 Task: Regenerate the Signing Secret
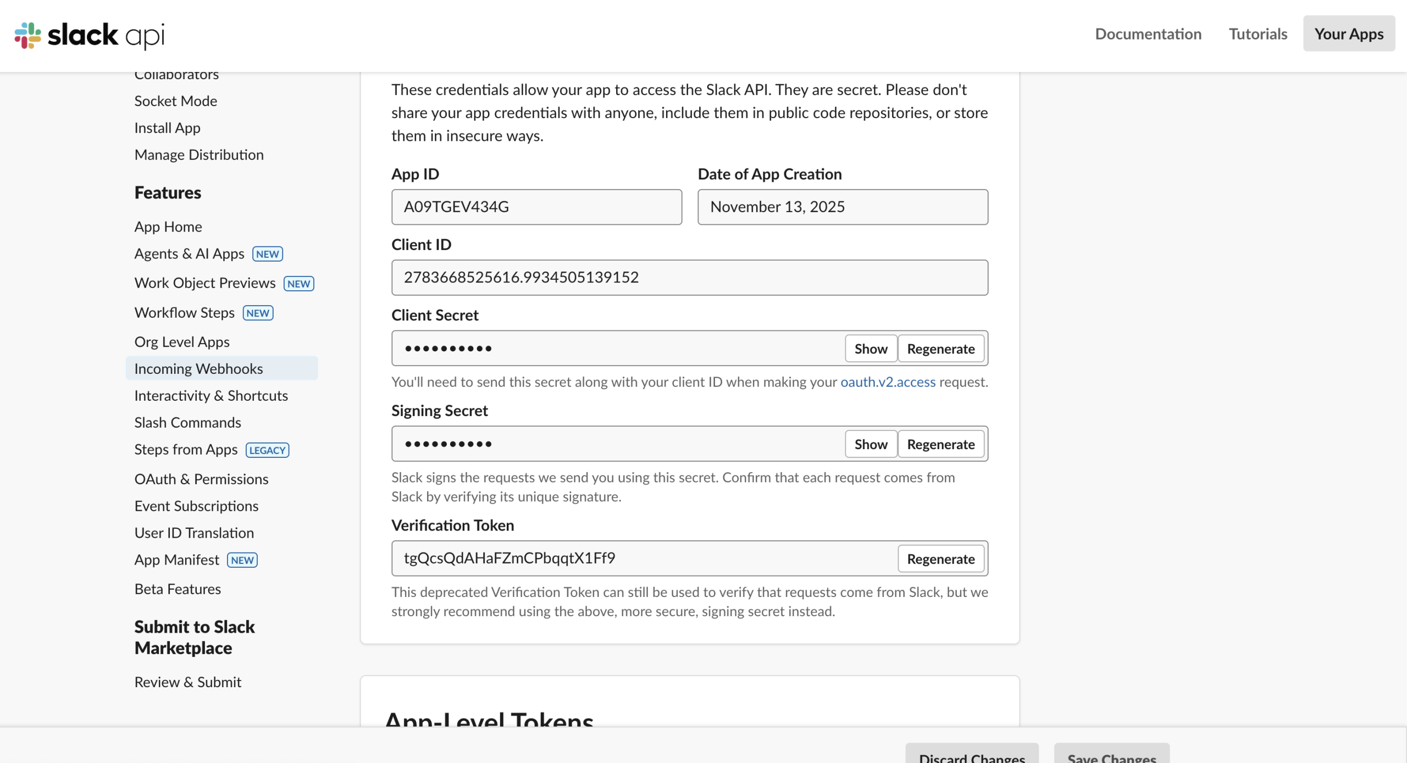(x=940, y=444)
